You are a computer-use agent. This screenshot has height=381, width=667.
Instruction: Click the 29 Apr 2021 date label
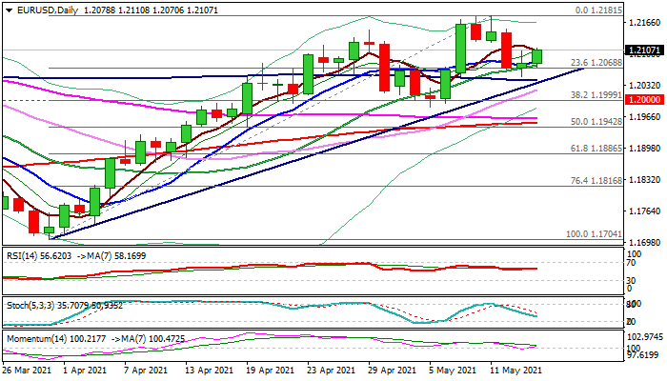(x=392, y=370)
